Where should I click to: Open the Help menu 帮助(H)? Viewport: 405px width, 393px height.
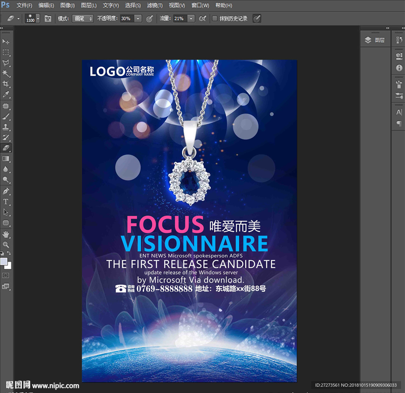coord(224,5)
